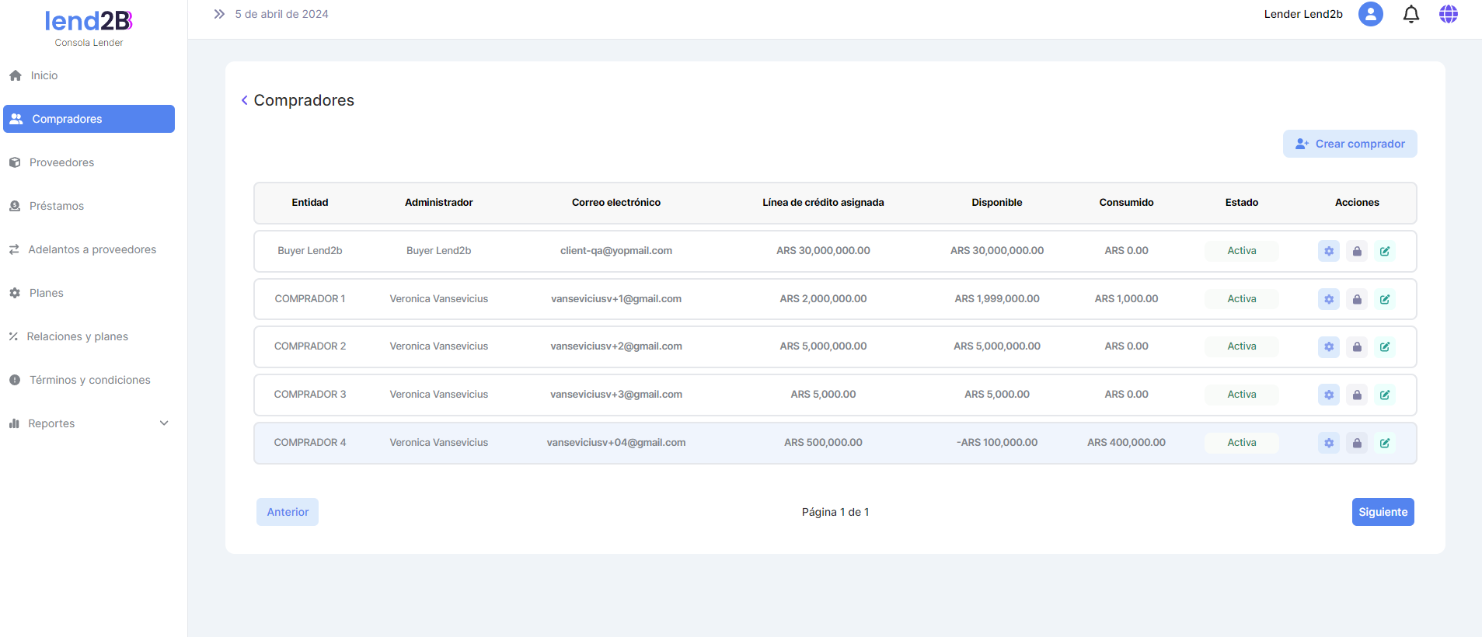
Task: Open the language globe icon
Action: 1448,14
